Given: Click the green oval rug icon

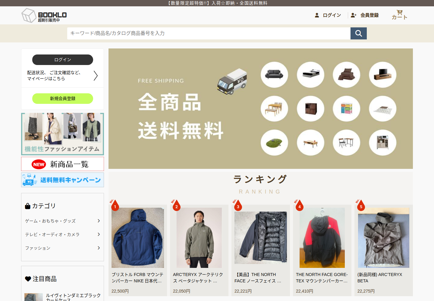Looking at the screenshot, I should pos(274,143).
